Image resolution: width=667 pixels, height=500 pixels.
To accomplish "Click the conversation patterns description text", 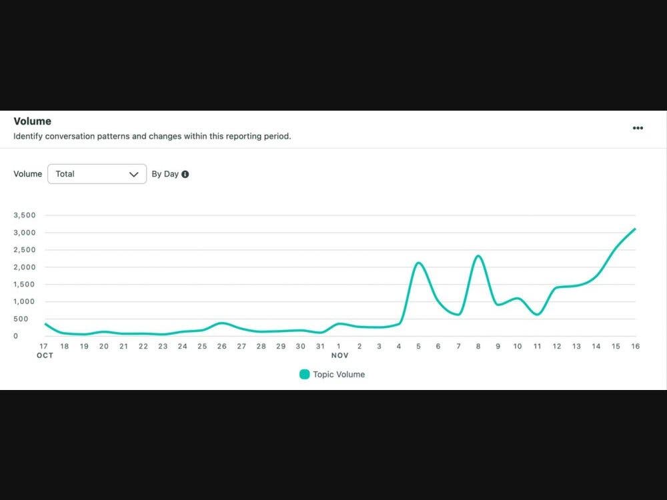I will [152, 136].
